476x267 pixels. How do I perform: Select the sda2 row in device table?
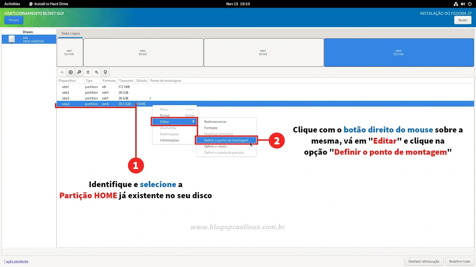click(265, 93)
